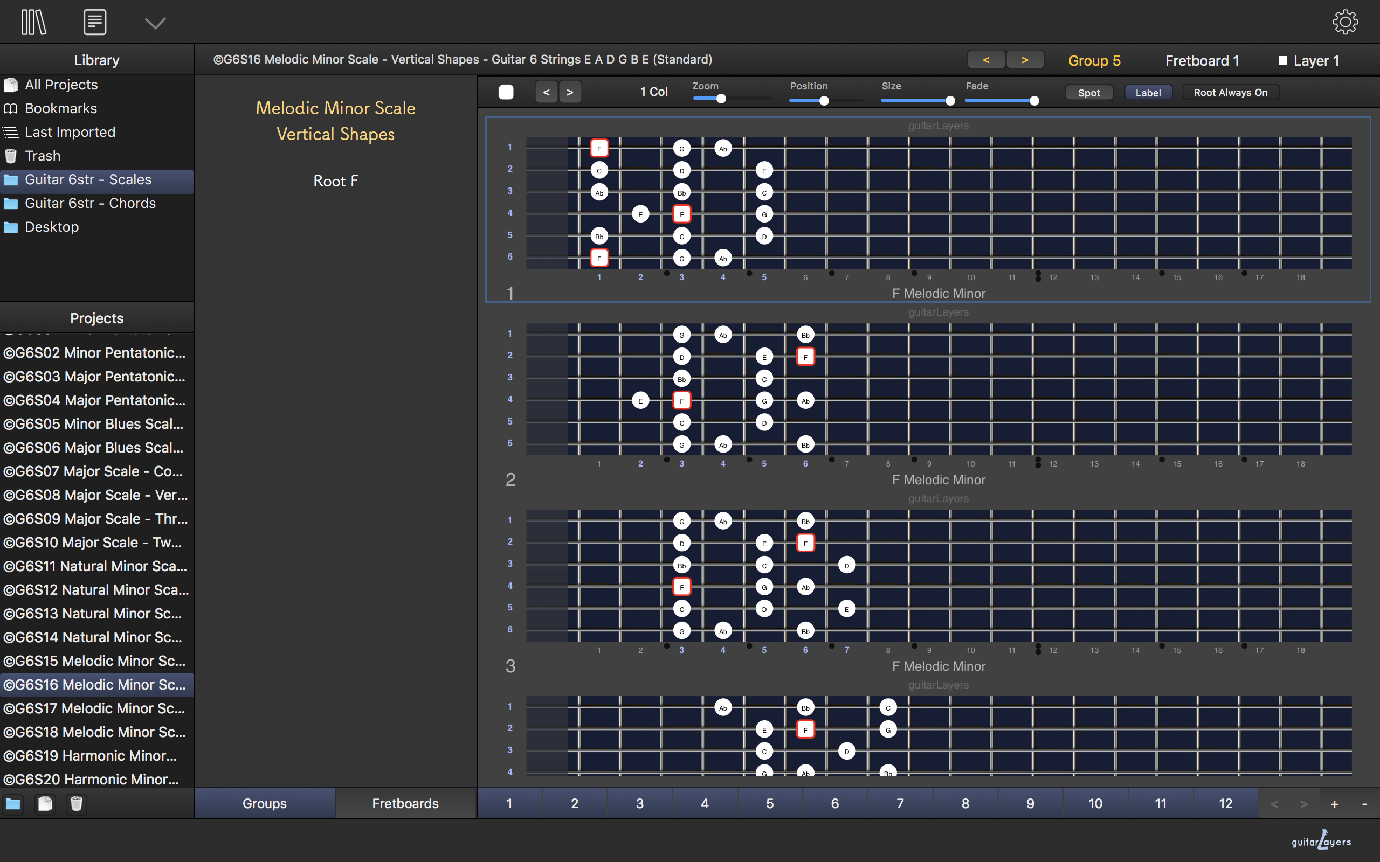Select the Groups tab
1380x862 pixels.
point(264,803)
